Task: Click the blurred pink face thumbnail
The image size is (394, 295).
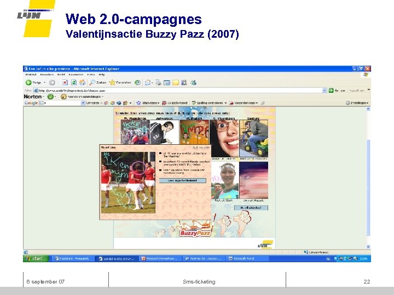Action: tap(253, 180)
